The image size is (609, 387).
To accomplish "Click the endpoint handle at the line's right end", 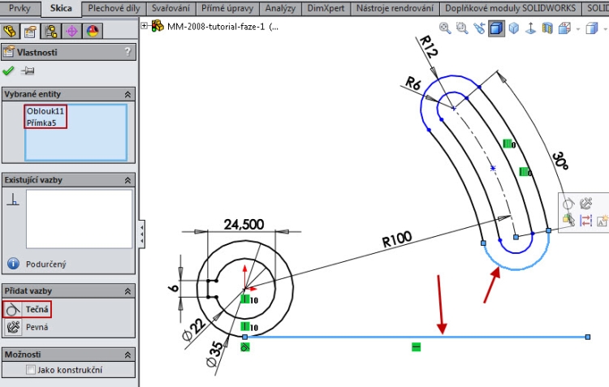I will pyautogui.click(x=588, y=337).
